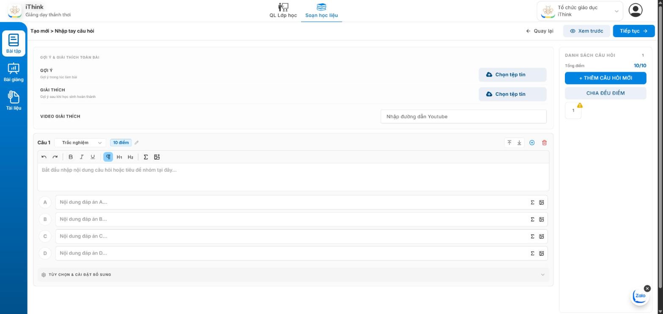The height and width of the screenshot is (314, 663).
Task: Add image to answer B
Action: pyautogui.click(x=541, y=219)
